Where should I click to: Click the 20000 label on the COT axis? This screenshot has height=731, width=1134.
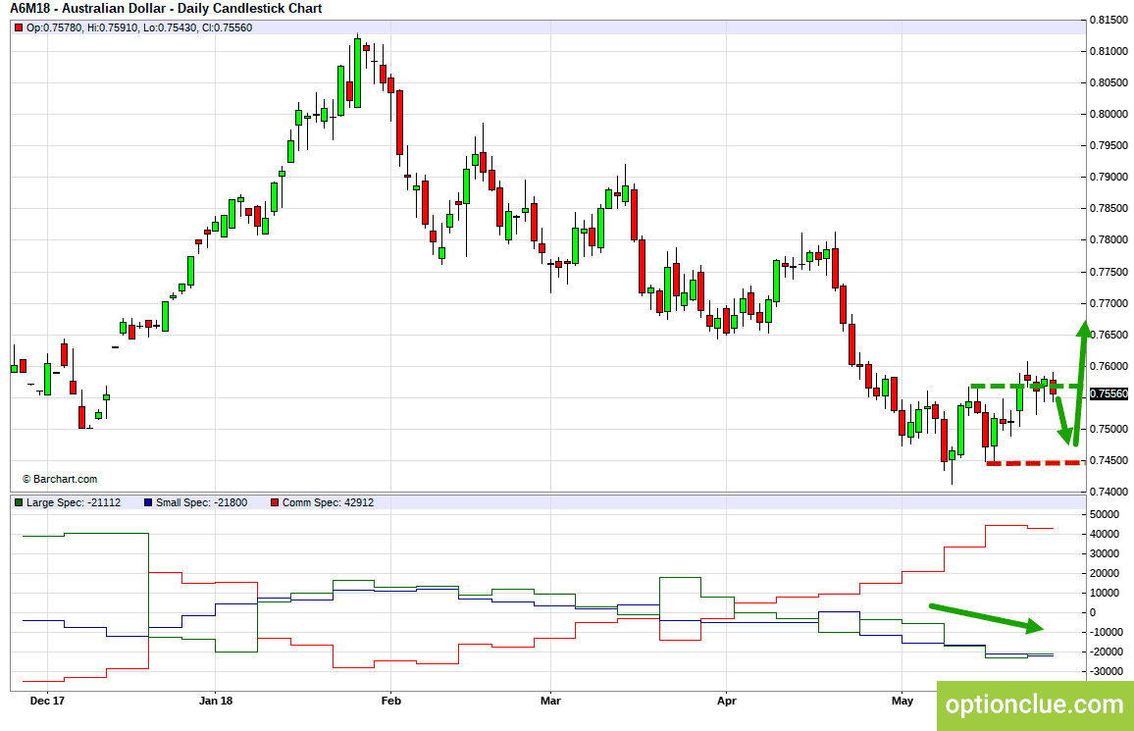tap(1106, 573)
